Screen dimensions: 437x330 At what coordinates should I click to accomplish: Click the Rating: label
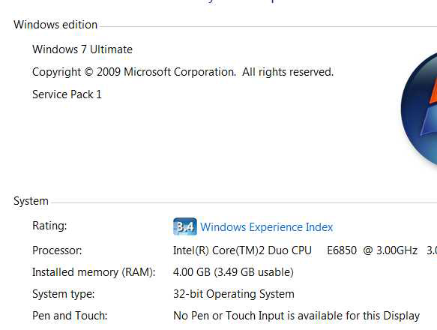[49, 226]
